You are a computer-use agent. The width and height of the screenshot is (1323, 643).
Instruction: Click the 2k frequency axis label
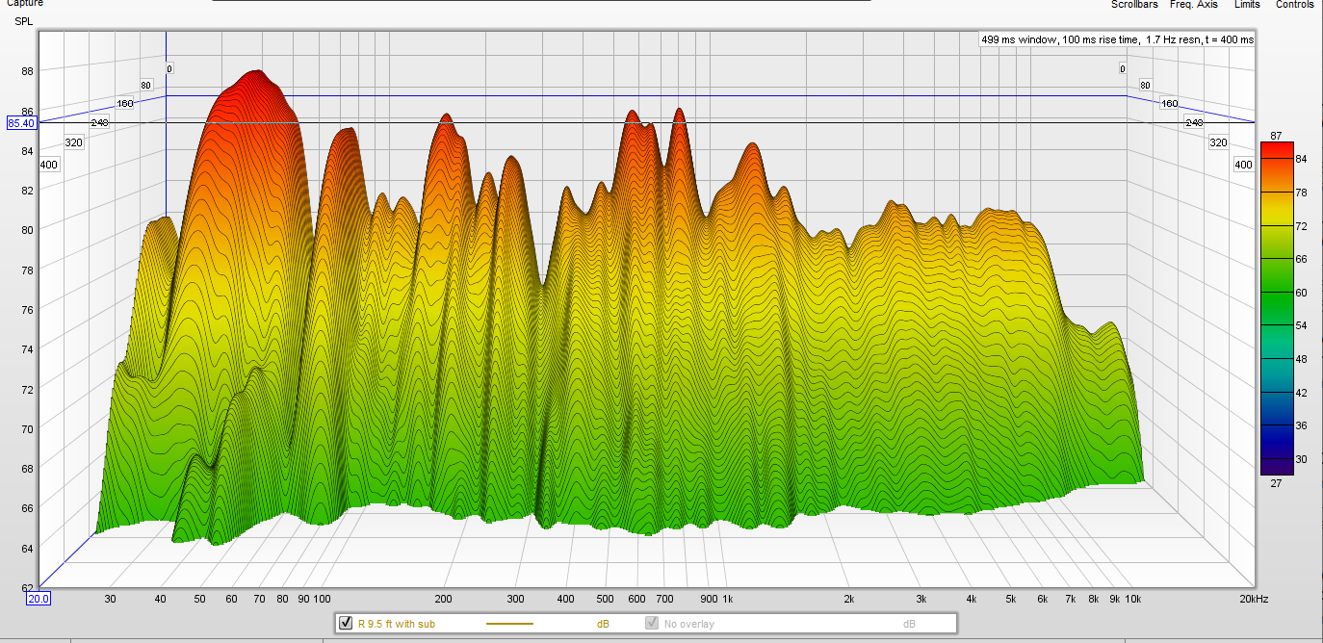(848, 599)
